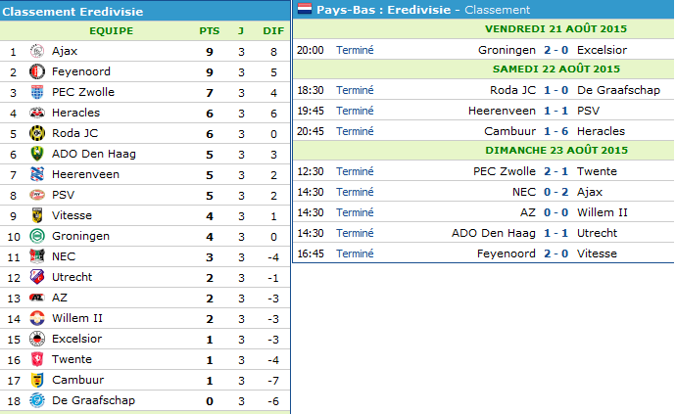Click the DIF column header
The image size is (676, 414).
[x=273, y=30]
